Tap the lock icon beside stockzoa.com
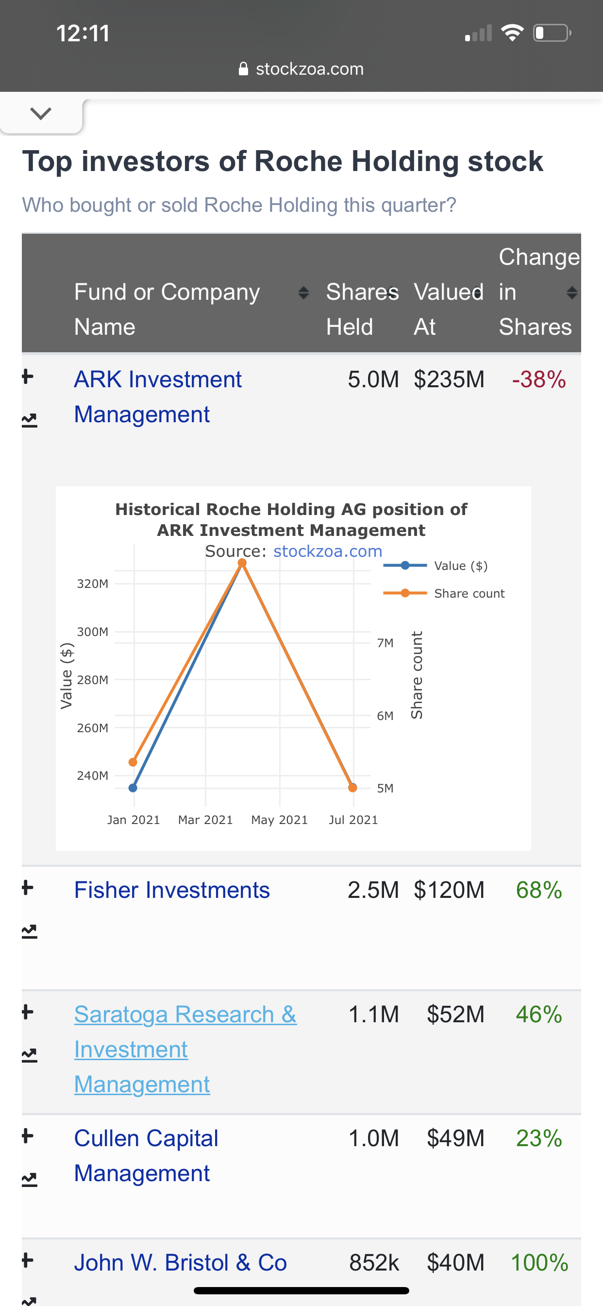The width and height of the screenshot is (603, 1306). [x=243, y=69]
